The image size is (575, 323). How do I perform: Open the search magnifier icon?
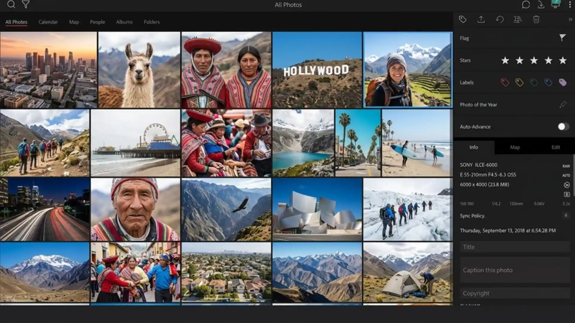[11, 4]
